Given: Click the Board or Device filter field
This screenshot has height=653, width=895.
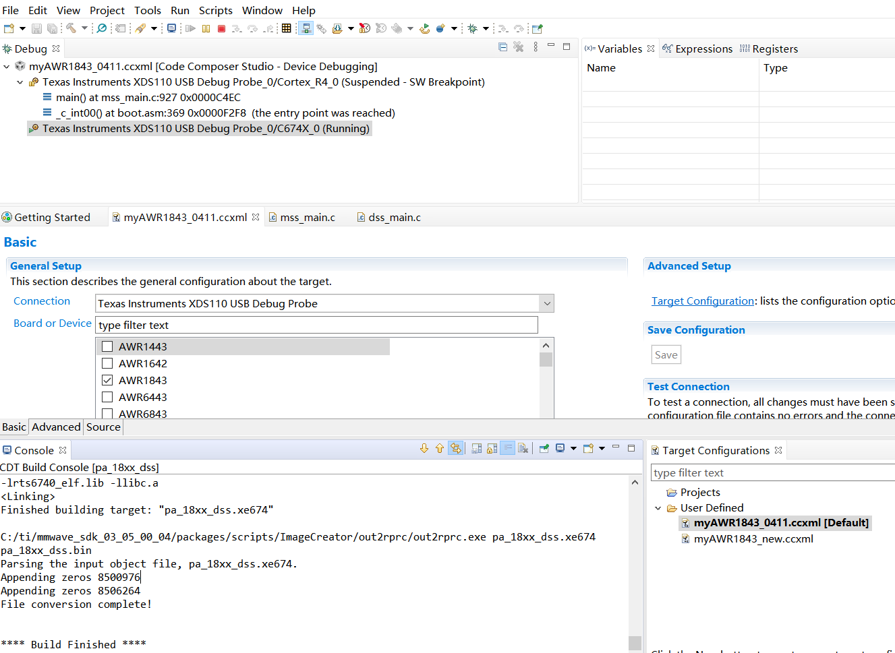Looking at the screenshot, I should (x=316, y=325).
